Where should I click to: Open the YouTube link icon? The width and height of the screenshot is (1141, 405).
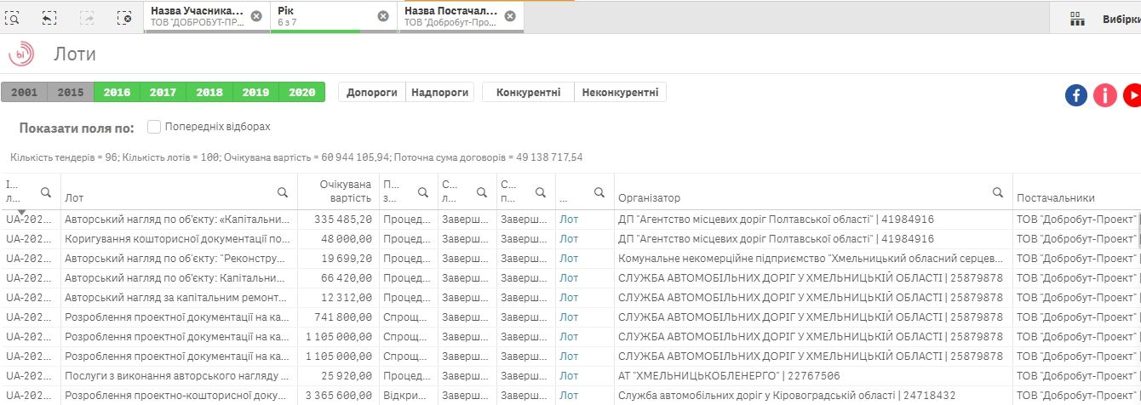click(x=1133, y=95)
